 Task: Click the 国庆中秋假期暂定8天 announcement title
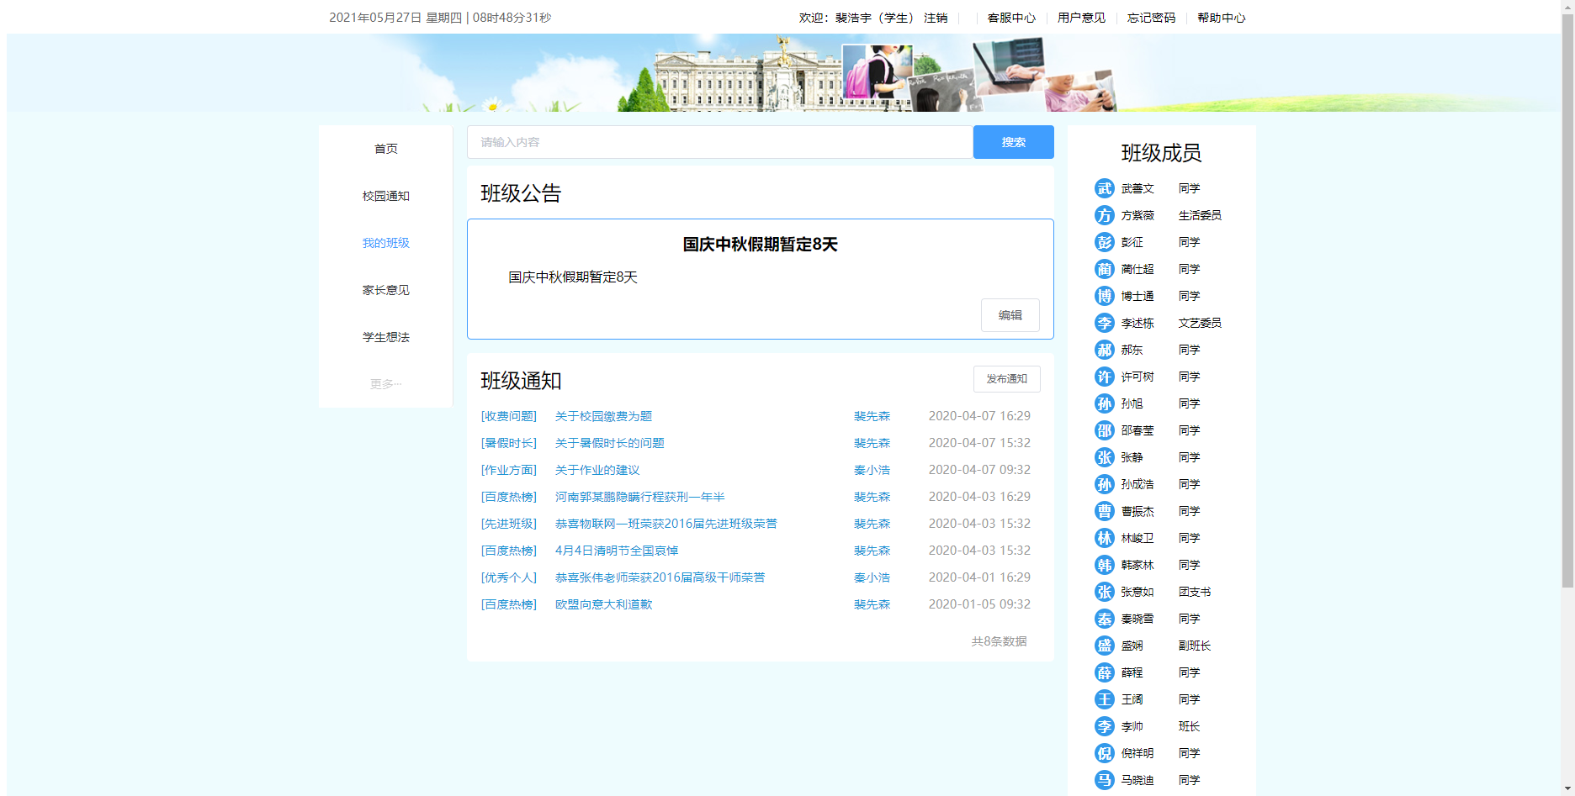pyautogui.click(x=760, y=245)
